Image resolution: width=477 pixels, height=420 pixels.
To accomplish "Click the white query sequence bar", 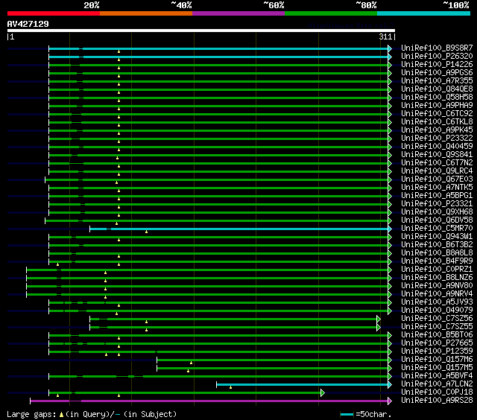I will (x=200, y=31).
